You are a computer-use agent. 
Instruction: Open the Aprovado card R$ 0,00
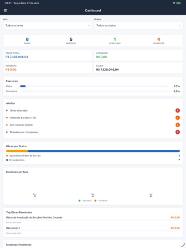[138, 55]
